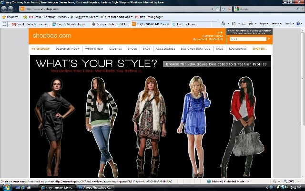Switch to Adobe Photoshop in the taskbar

pos(96,188)
